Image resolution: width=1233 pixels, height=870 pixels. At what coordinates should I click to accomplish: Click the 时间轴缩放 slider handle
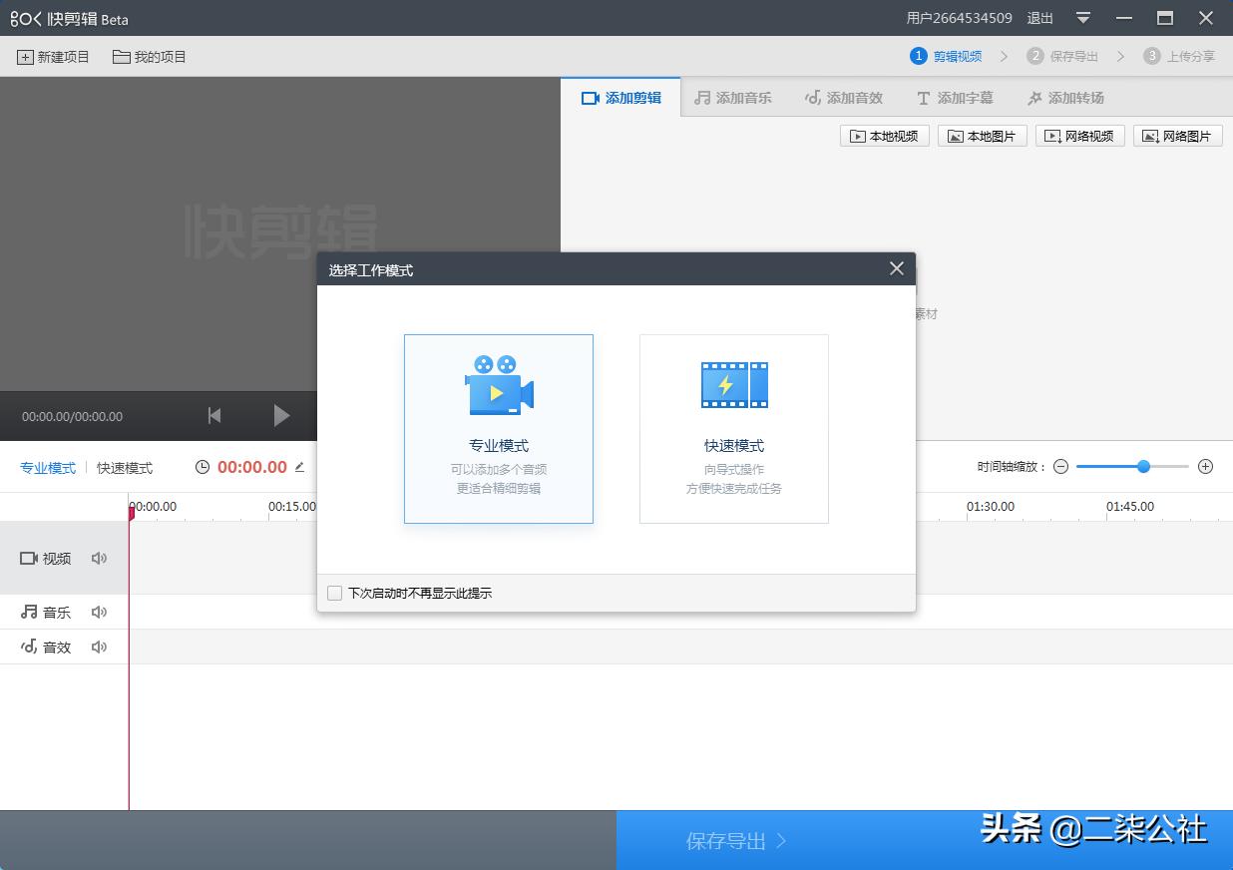[1143, 467]
